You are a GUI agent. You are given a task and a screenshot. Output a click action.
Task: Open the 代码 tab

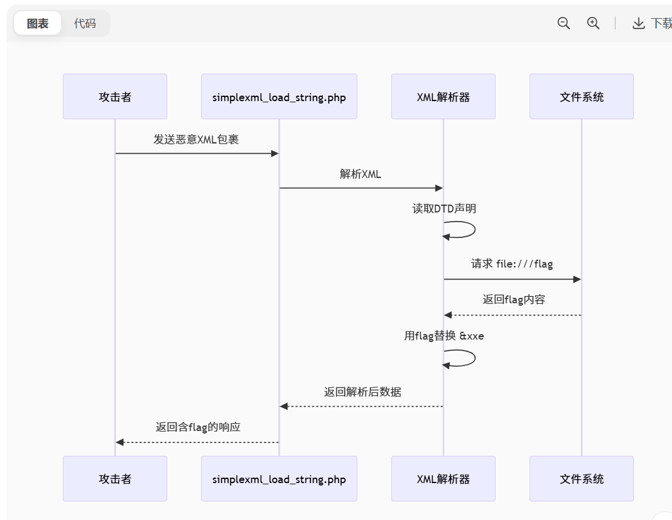(85, 24)
